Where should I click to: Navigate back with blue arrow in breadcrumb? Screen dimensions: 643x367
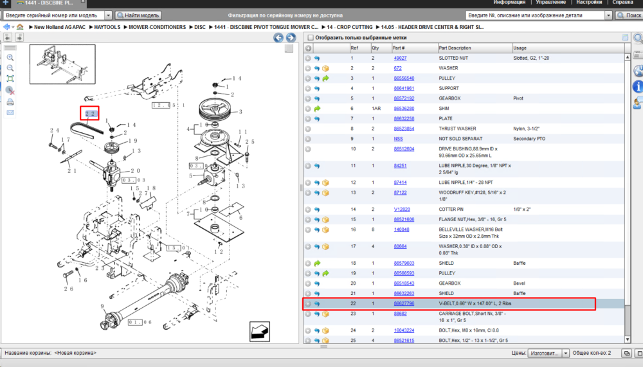click(x=6, y=27)
